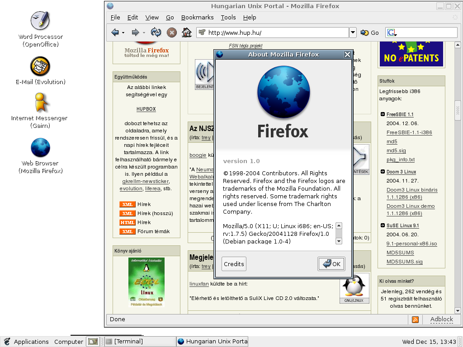
Task: Open the Help menu
Action: coord(250,18)
